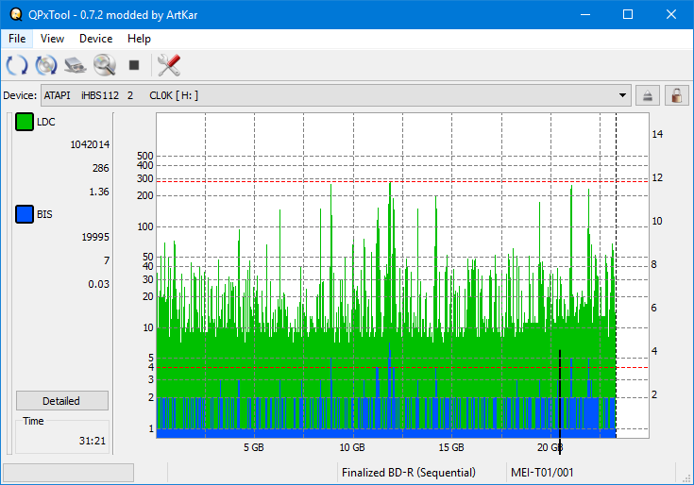The width and height of the screenshot is (694, 485).
Task: Click the lock drive padlock icon
Action: click(677, 95)
